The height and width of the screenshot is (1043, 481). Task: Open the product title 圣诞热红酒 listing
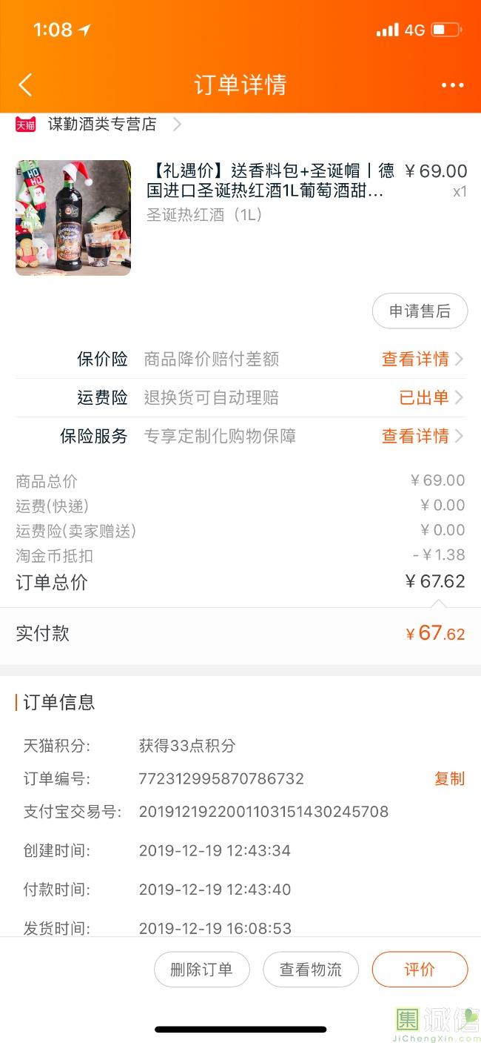click(270, 181)
